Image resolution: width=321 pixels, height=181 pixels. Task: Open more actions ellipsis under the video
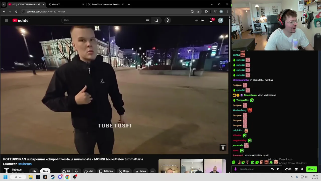tap(152, 171)
